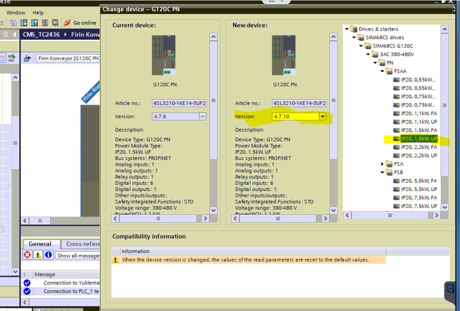Click scroll-left arrow of New device panel
This screenshot has width=460, height=311.
click(x=235, y=219)
